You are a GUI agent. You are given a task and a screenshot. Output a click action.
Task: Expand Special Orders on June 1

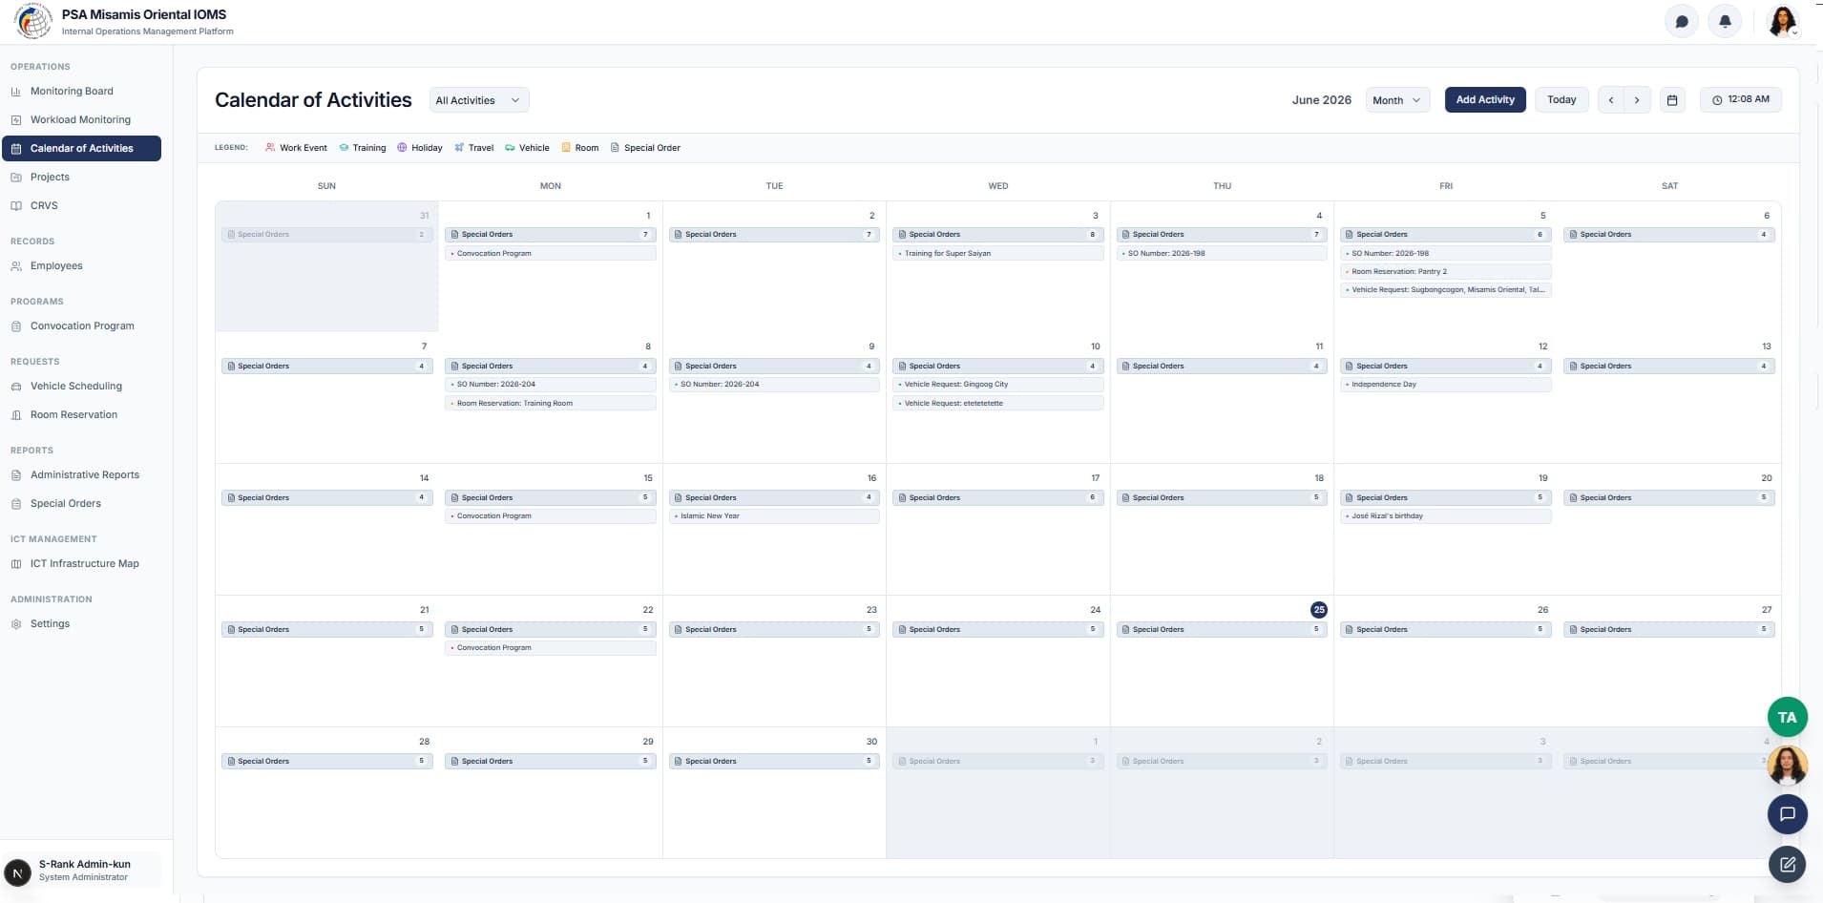coord(551,235)
